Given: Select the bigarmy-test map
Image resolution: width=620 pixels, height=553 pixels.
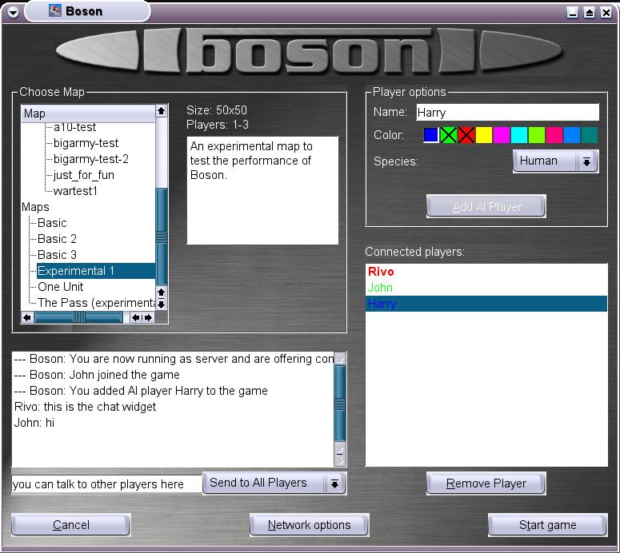Looking at the screenshot, I should [86, 143].
